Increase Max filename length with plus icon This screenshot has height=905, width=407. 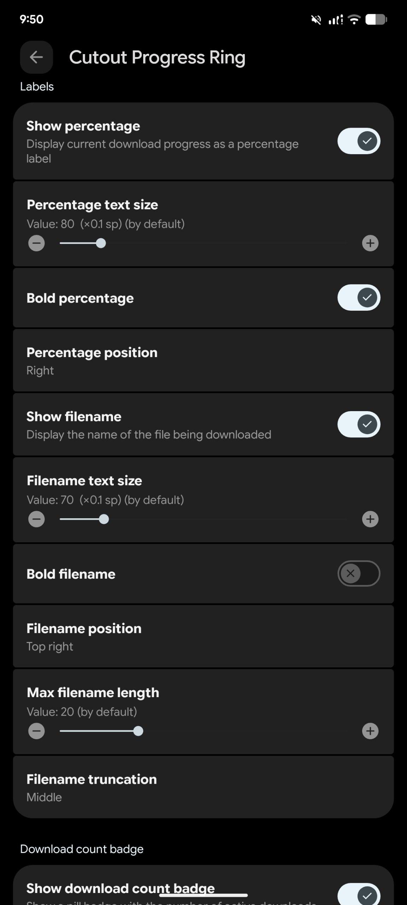[370, 731]
